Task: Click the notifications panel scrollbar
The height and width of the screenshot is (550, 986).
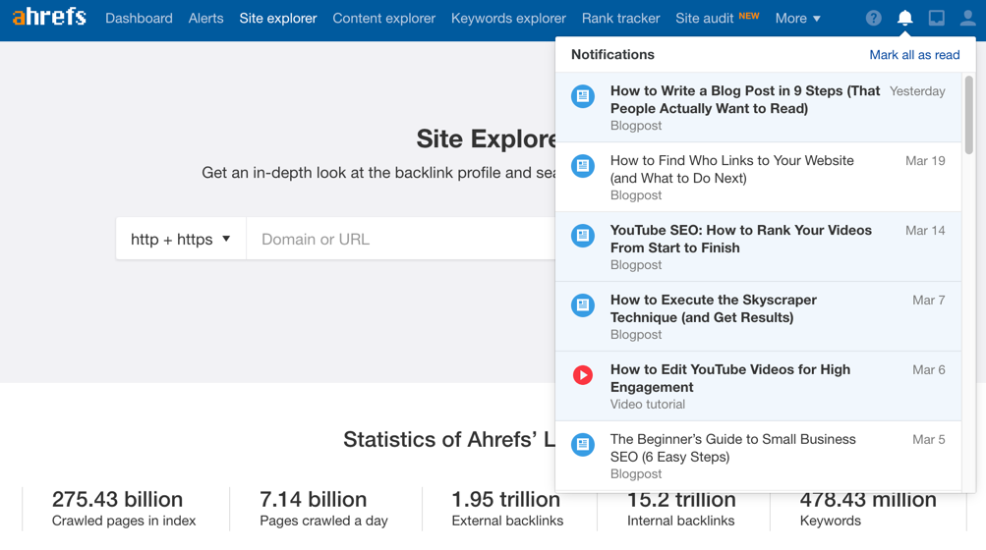Action: (968, 114)
